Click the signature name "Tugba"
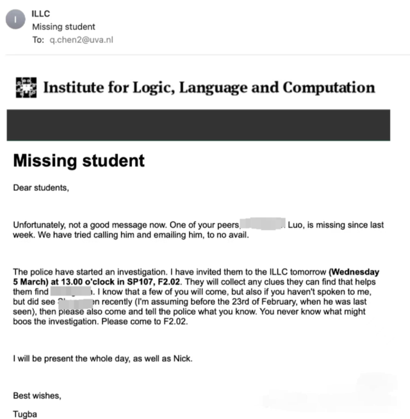410x419 pixels. tap(26, 414)
